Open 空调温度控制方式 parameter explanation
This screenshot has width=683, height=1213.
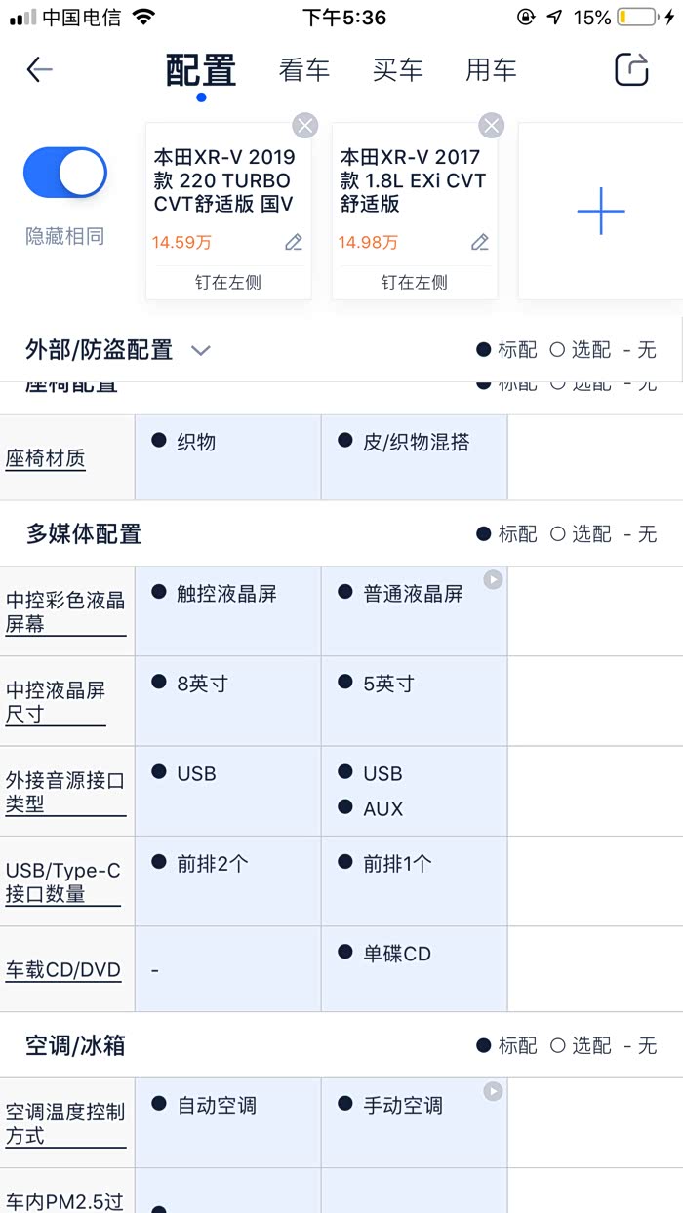[65, 1123]
